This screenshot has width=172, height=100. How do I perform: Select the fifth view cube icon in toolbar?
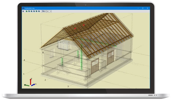(36, 11)
